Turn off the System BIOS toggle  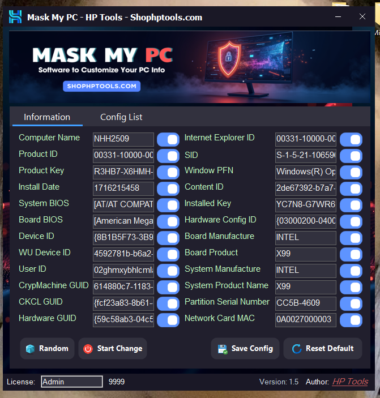pos(168,206)
